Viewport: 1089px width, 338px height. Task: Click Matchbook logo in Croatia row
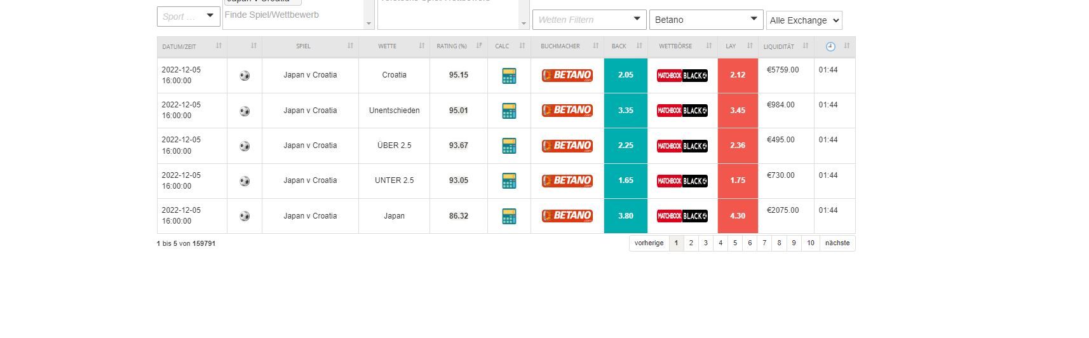[682, 76]
